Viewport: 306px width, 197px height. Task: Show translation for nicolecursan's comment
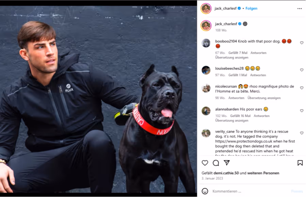tap(264, 98)
